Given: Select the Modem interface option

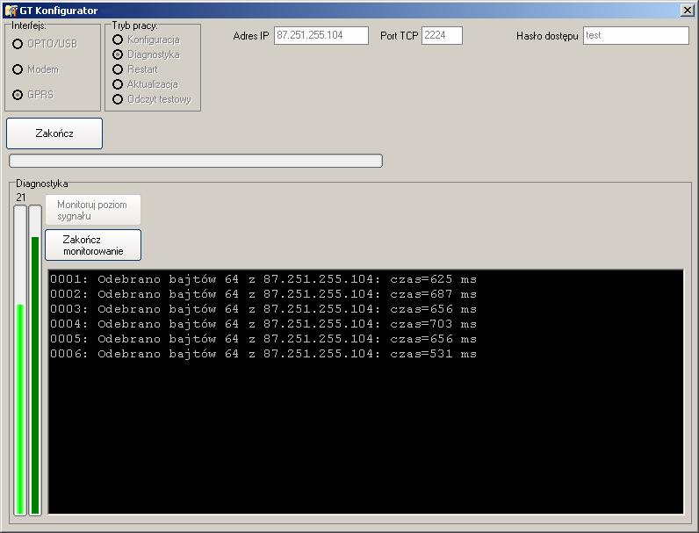Looking at the screenshot, I should point(18,69).
